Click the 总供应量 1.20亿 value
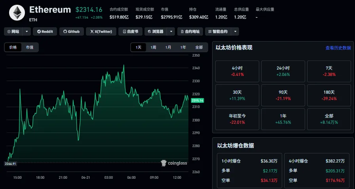 [x=240, y=17]
